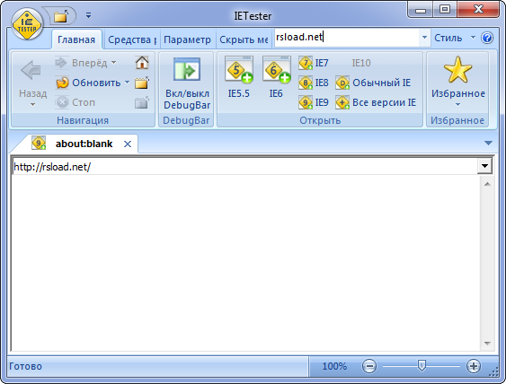
Task: Click the 100% zoom level in status bar
Action: click(x=334, y=366)
